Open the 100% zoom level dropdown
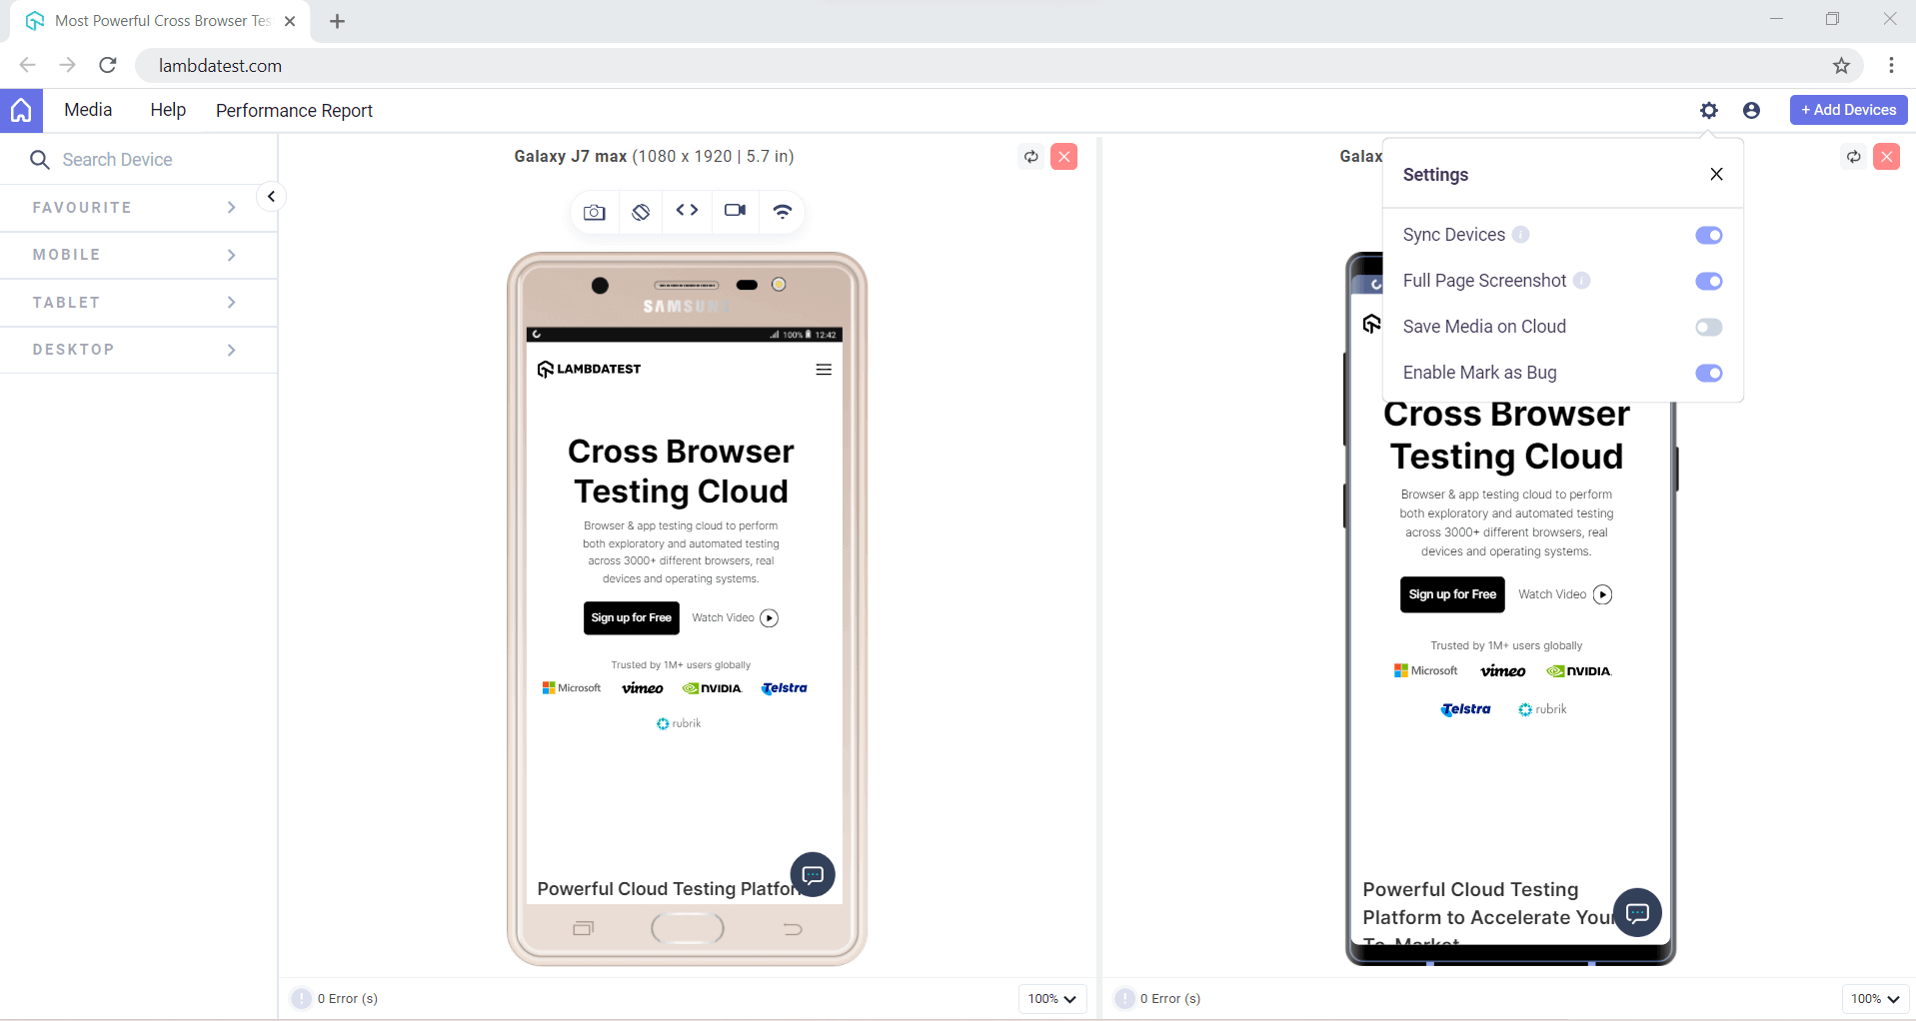Viewport: 1916px width, 1021px height. tap(1051, 998)
